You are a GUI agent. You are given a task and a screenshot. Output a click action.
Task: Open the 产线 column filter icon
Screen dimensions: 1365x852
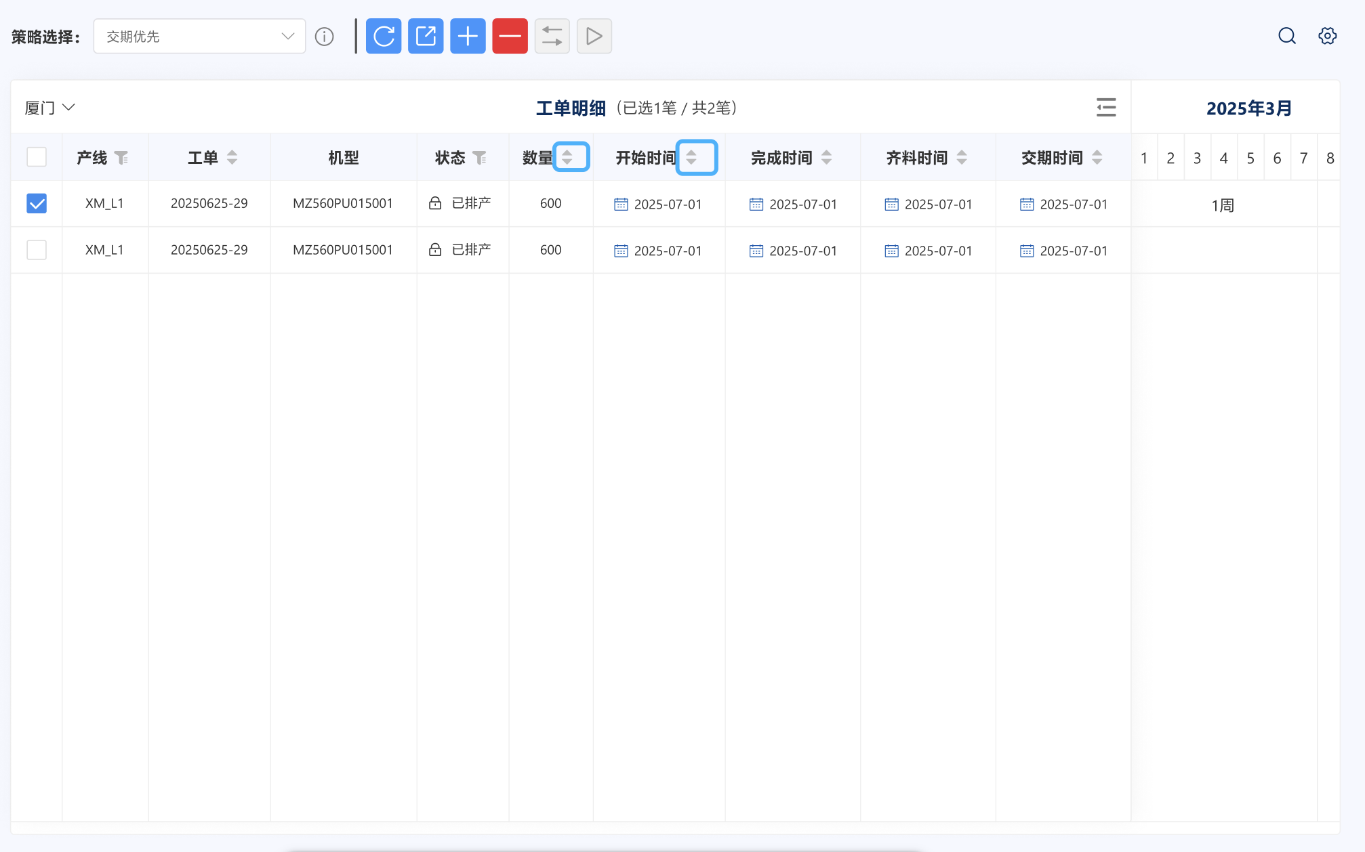(x=121, y=158)
